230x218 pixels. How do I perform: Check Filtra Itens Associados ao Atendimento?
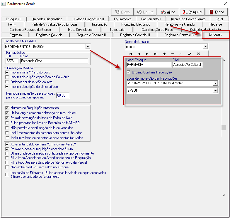click(x=7, y=158)
